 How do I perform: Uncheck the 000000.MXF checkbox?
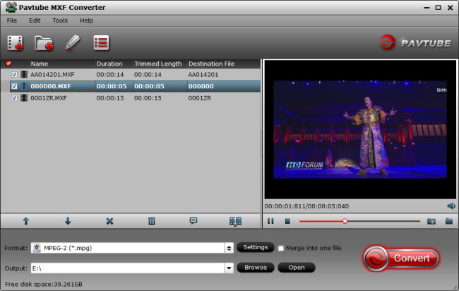tap(14, 86)
